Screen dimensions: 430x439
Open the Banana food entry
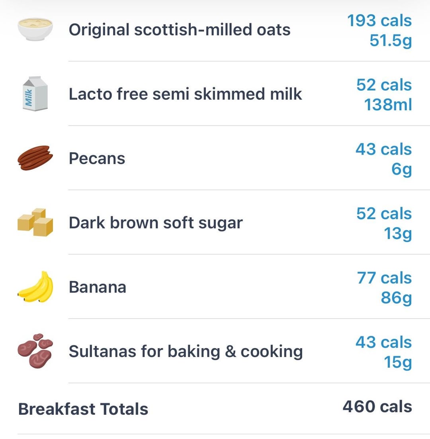(x=98, y=287)
